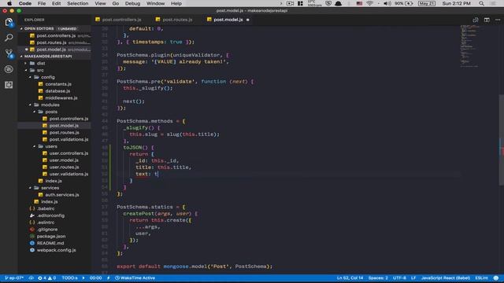Open the Debug view in activity bar
Viewport: 504px width, 283px height.
[x=9, y=69]
